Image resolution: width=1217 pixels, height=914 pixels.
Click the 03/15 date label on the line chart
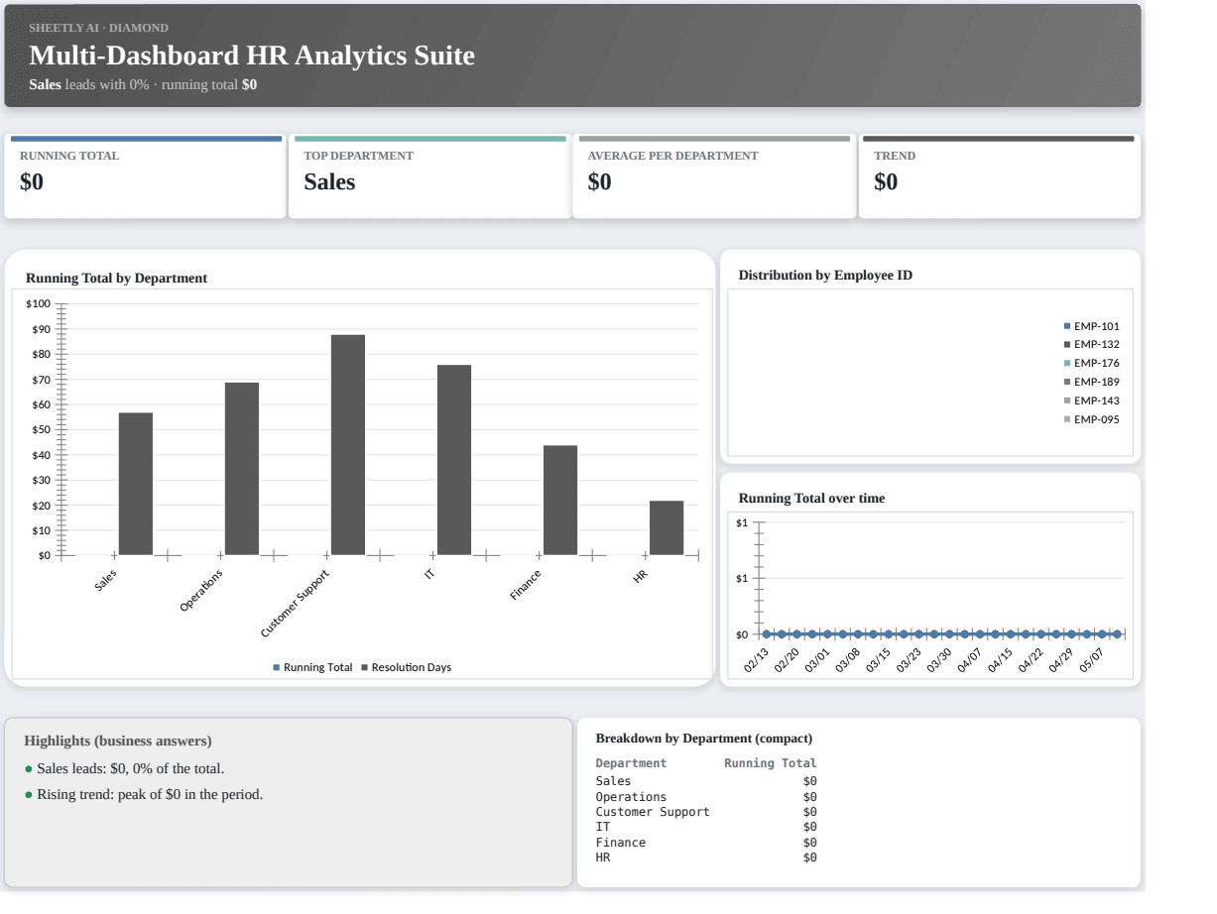coord(879,660)
